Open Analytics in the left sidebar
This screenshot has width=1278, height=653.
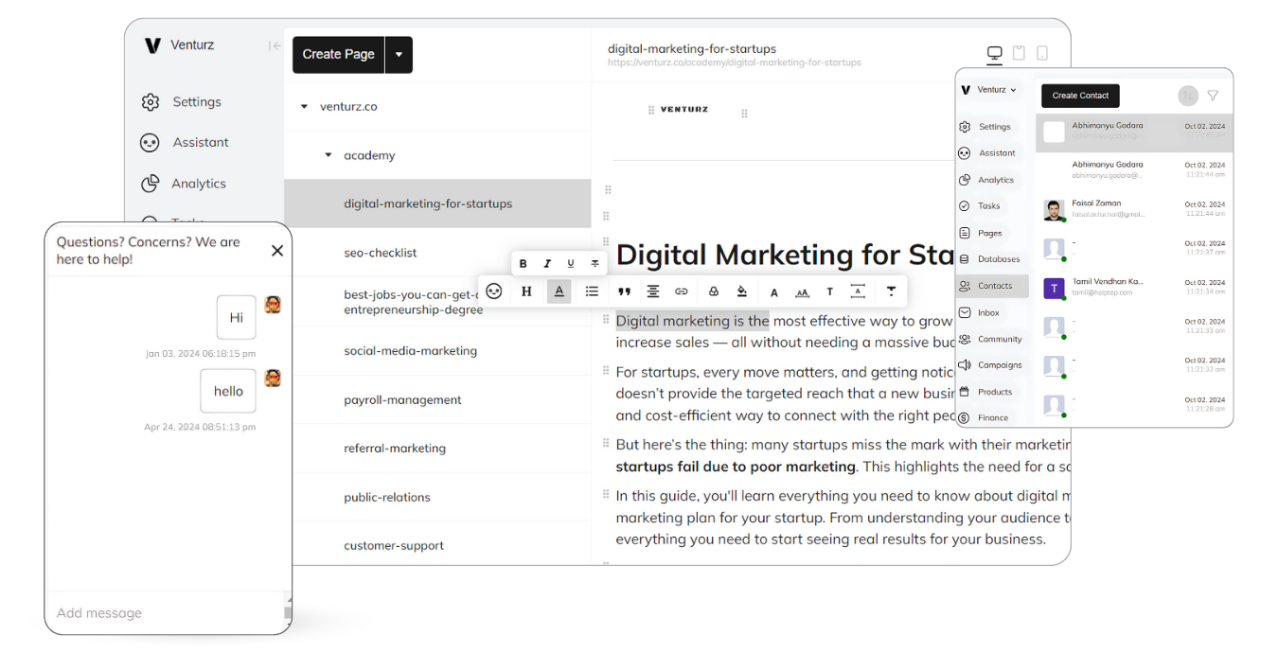198,184
